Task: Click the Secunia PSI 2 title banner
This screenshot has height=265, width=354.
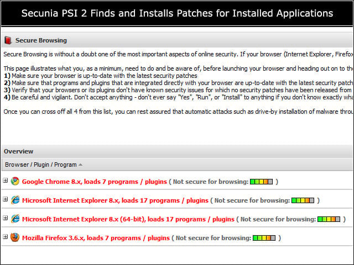Action: click(x=177, y=13)
